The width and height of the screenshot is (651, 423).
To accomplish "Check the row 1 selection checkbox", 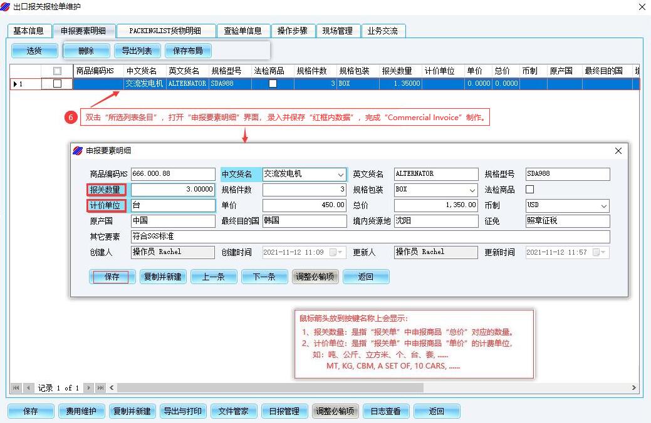I will (58, 83).
